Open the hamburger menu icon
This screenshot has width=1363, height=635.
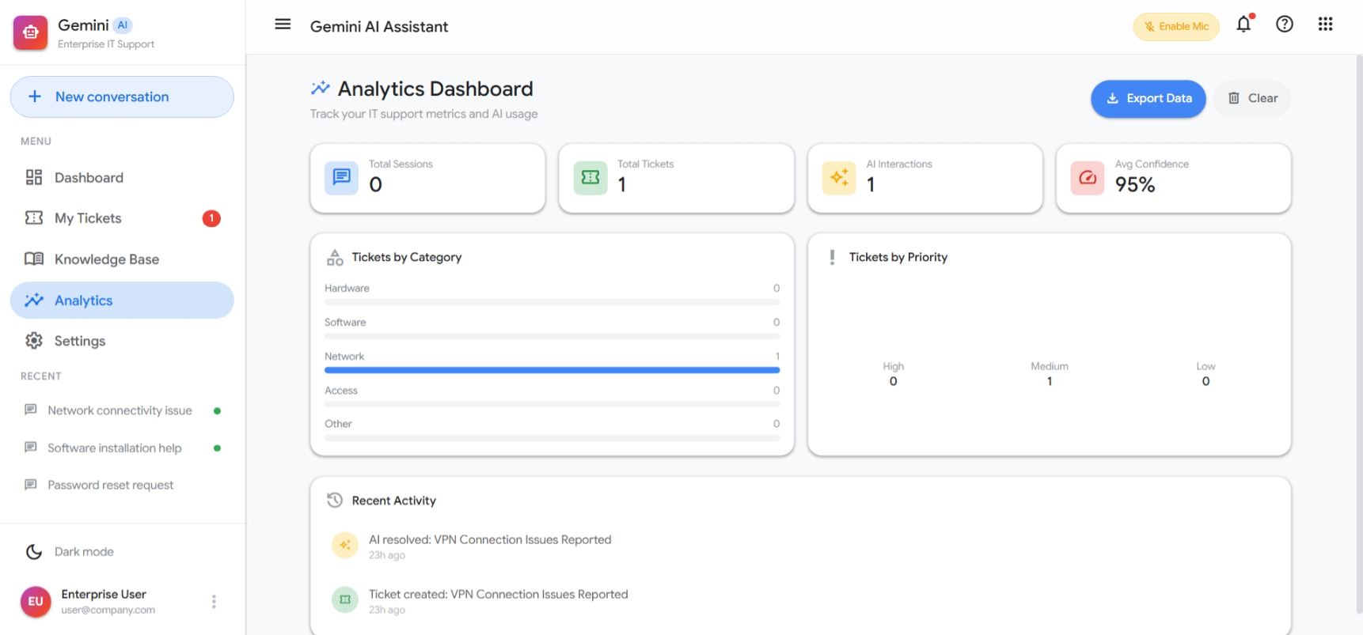pos(283,25)
